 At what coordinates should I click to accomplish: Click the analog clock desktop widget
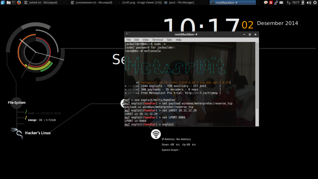pyautogui.click(x=36, y=52)
